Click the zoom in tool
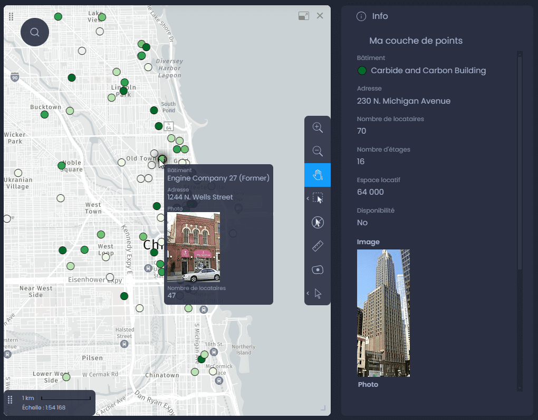Image resolution: width=538 pixels, height=420 pixels. (x=318, y=128)
